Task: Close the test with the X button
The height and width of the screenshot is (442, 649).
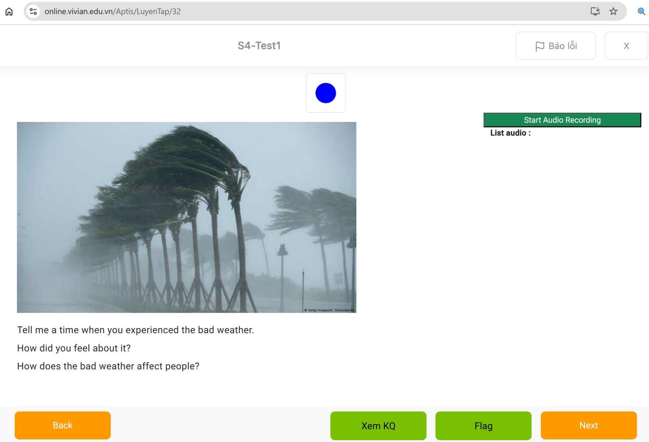Action: (626, 46)
